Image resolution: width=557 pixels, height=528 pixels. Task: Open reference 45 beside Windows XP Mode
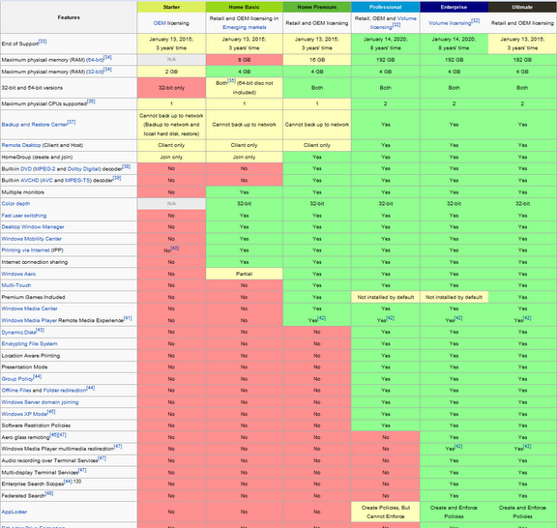click(x=51, y=412)
